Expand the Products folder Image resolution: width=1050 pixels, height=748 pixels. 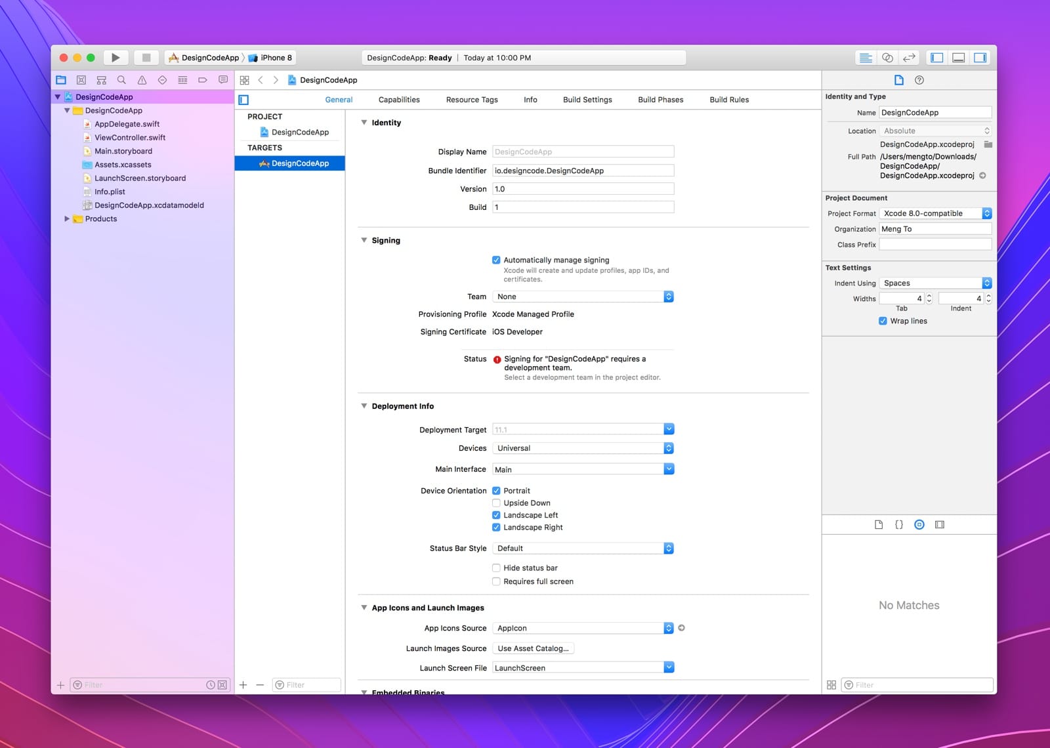67,219
